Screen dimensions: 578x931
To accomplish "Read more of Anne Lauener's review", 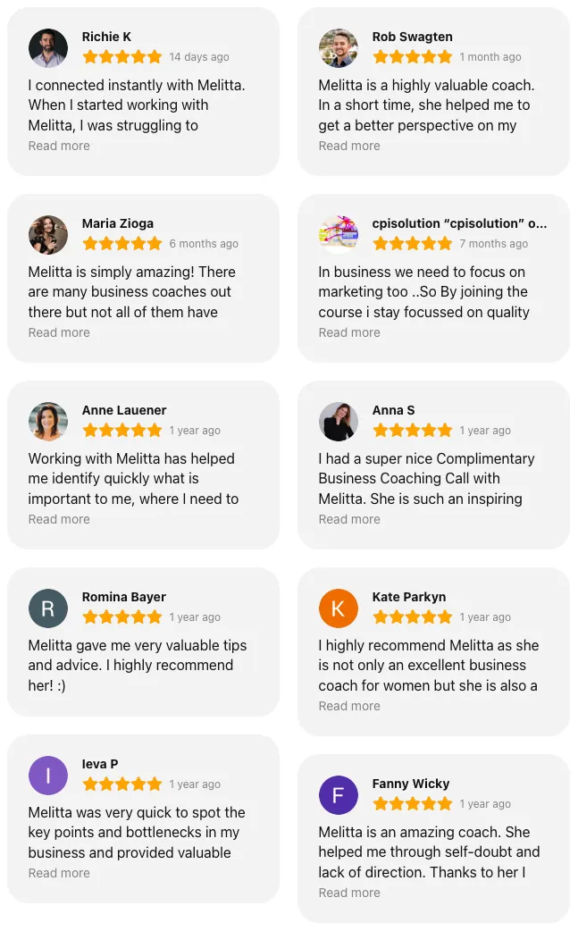I will (x=59, y=519).
